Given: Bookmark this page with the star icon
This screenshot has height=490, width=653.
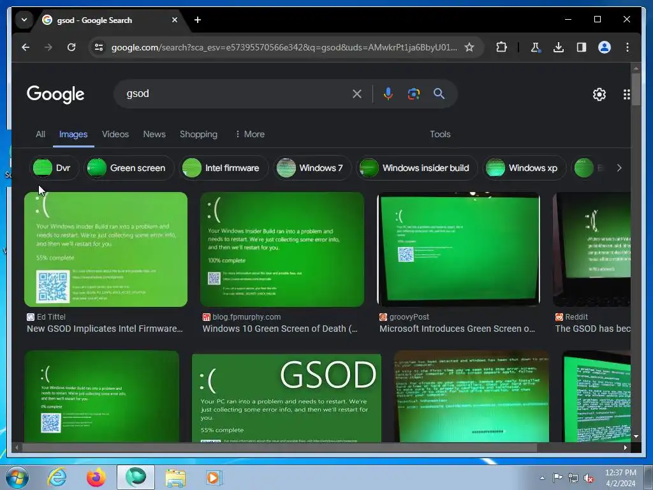Looking at the screenshot, I should click(x=469, y=47).
